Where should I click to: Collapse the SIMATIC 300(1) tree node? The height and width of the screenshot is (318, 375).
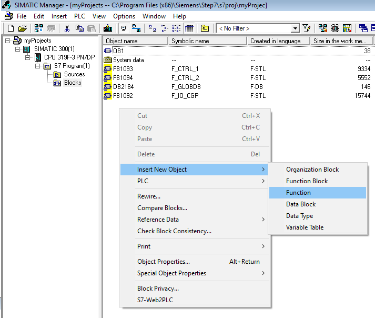coord(18,49)
